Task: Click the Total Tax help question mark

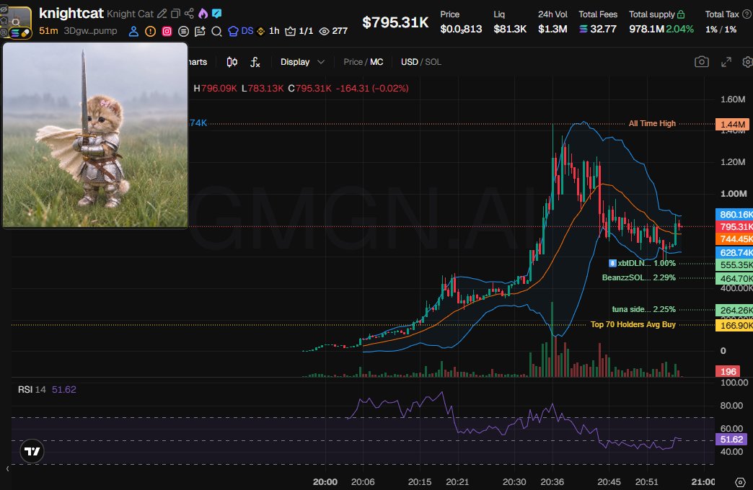Action: tap(747, 14)
